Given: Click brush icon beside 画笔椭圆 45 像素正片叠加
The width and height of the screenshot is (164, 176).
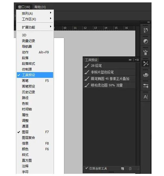Looking at the screenshot, I should [x=87, y=79].
